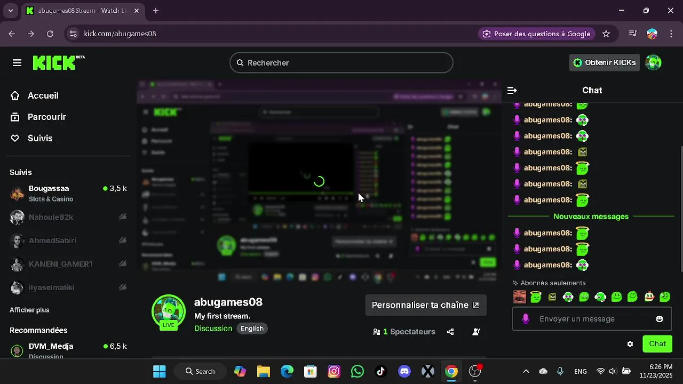Show hidden system tray icons
683x384 pixels.
(526, 371)
